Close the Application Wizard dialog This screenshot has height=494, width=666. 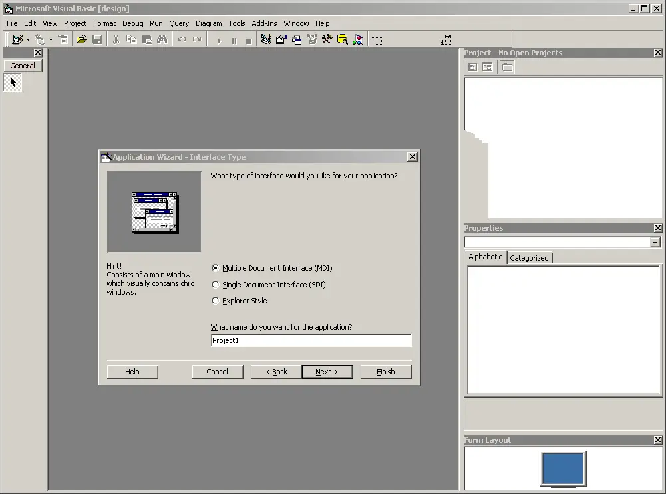[412, 157]
